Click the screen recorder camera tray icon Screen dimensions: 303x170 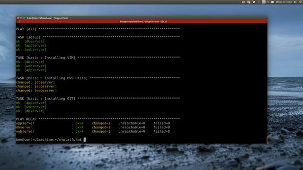pyautogui.click(x=243, y=2)
